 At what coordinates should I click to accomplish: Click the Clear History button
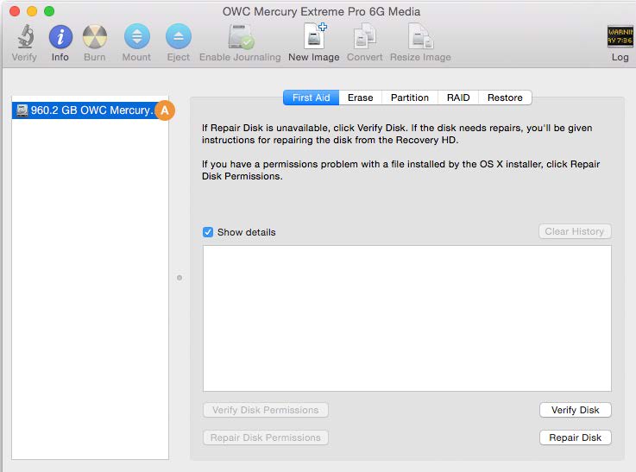click(575, 231)
